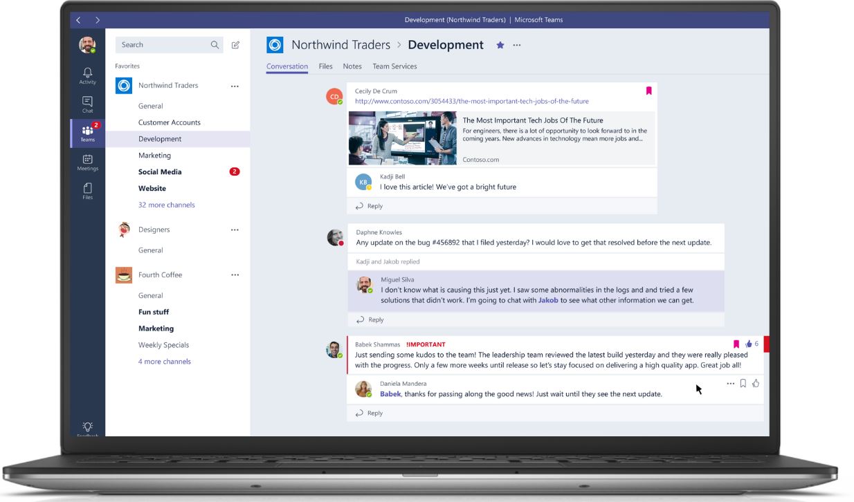Click the search magnifier icon
This screenshot has width=854, height=502.
(215, 45)
